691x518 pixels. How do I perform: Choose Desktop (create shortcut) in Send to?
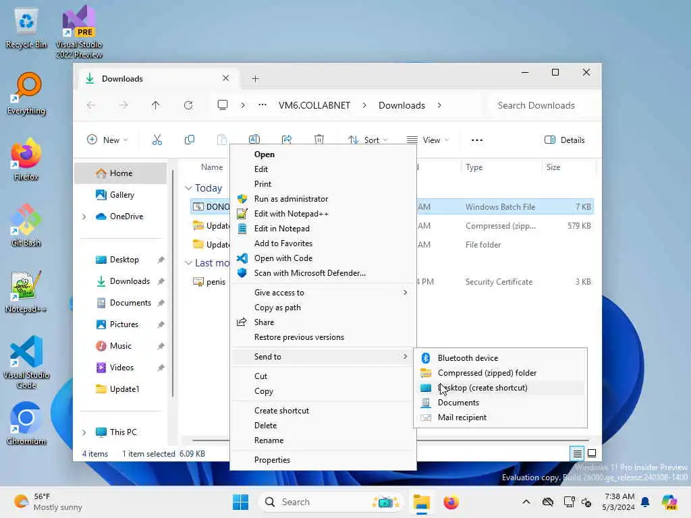point(500,388)
